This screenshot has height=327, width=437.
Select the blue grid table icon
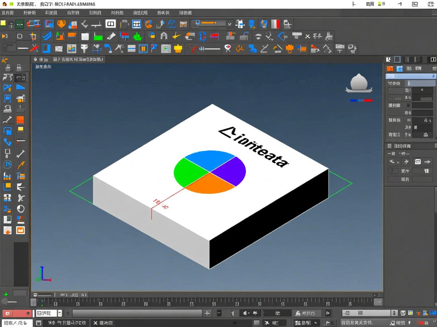pyautogui.click(x=137, y=24)
